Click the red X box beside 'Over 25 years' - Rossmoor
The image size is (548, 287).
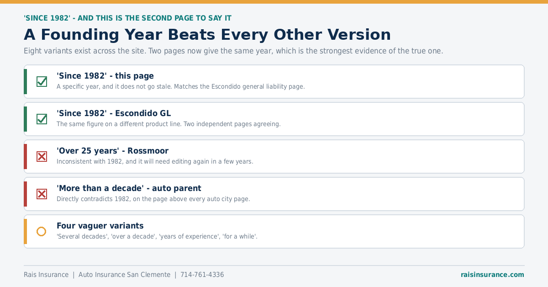pyautogui.click(x=42, y=156)
